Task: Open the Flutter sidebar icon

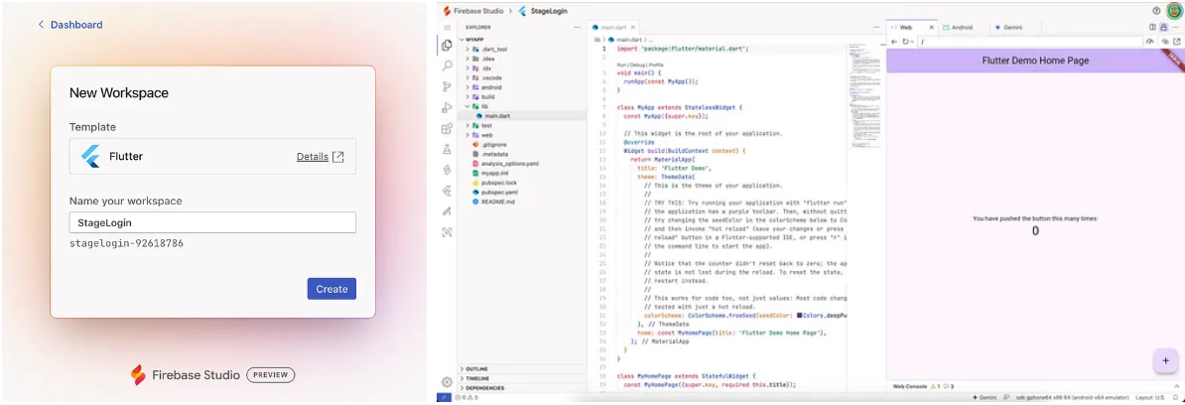Action: 447,192
